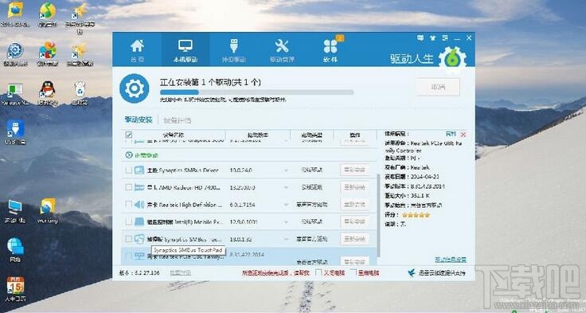Open version dropdown for 6.0.1.7154
586x313 pixels.
(287, 205)
